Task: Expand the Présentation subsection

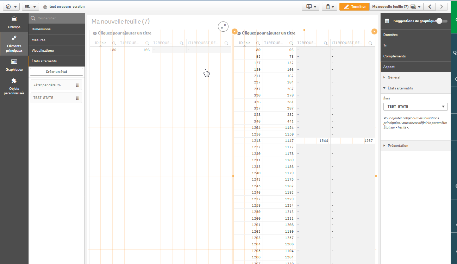Action: [x=415, y=146]
